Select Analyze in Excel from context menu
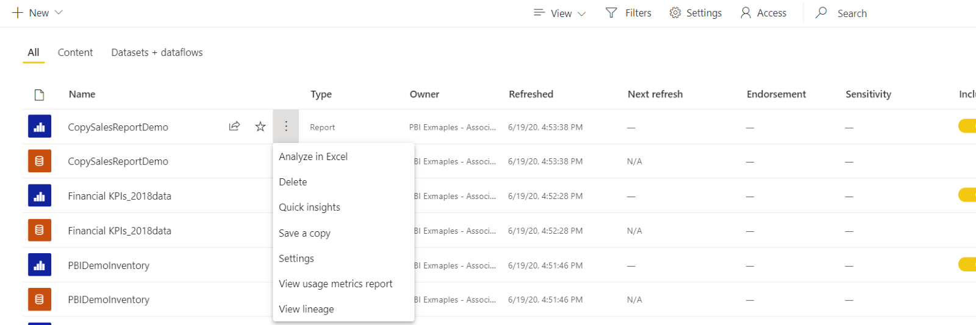Screen dimensions: 976x325 tap(313, 156)
